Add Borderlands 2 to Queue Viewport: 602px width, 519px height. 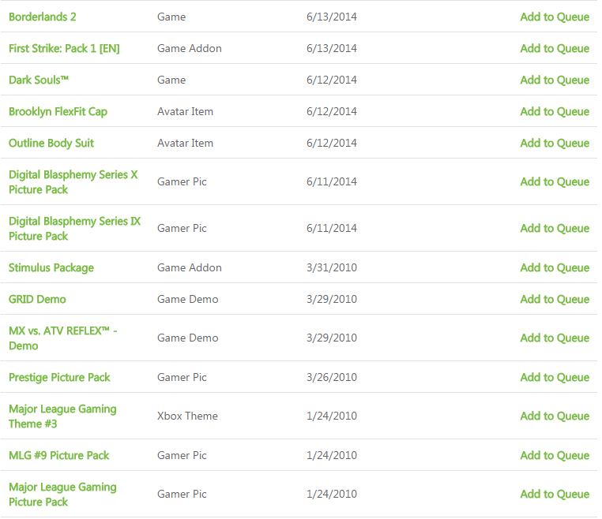555,17
